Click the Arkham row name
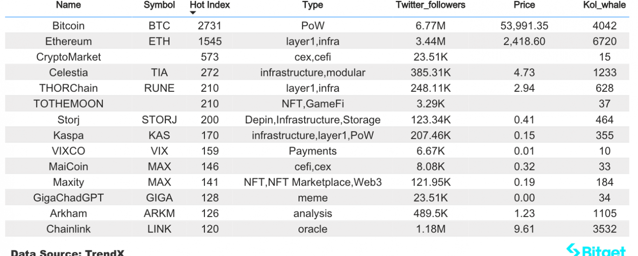 [68, 214]
